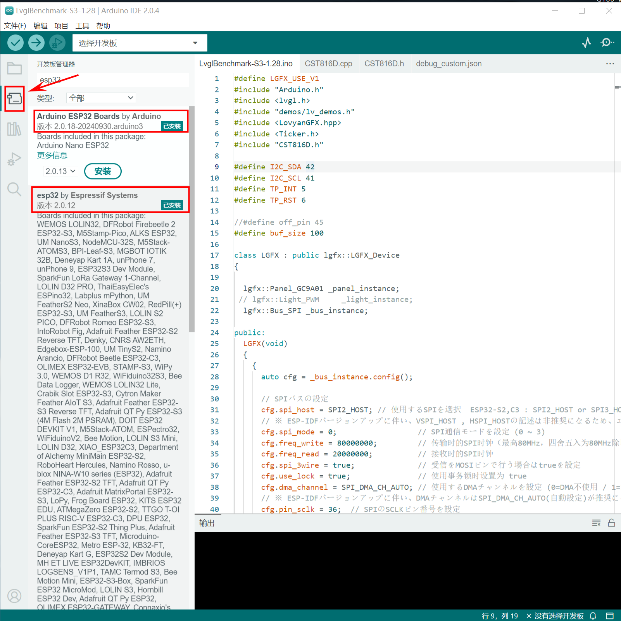Click the boards list scrollbar thumb
The image size is (621, 621).
click(191, 219)
